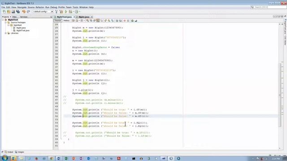Click the editor vertical scrollbar thumb
The width and height of the screenshot is (287, 161).
280,95
